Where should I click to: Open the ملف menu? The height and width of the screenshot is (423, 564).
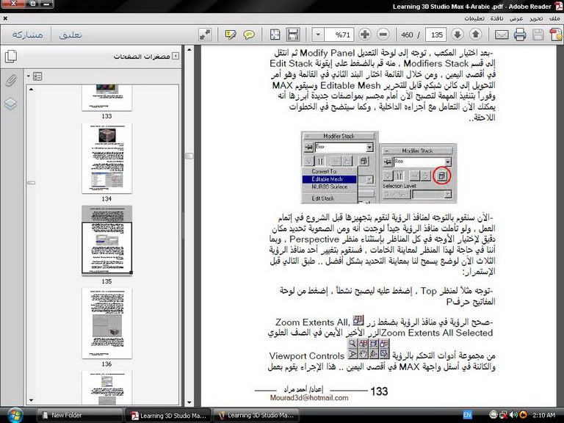click(x=554, y=18)
